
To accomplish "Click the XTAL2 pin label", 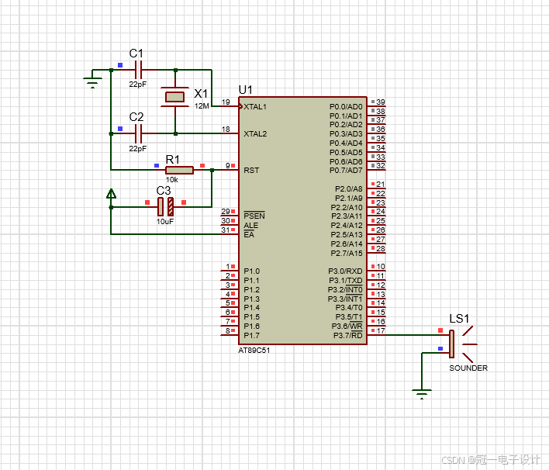I will [x=255, y=133].
